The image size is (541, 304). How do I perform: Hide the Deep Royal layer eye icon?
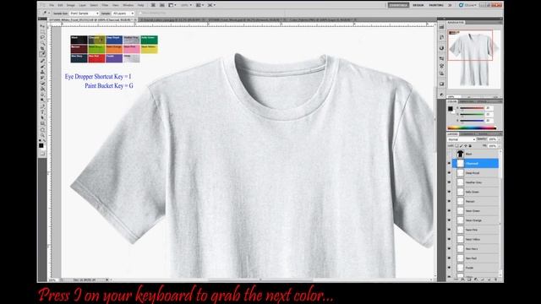[449, 172]
